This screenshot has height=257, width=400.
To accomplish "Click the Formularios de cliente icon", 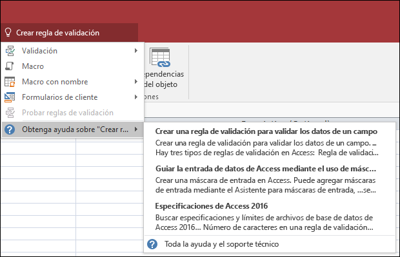I will pyautogui.click(x=10, y=97).
